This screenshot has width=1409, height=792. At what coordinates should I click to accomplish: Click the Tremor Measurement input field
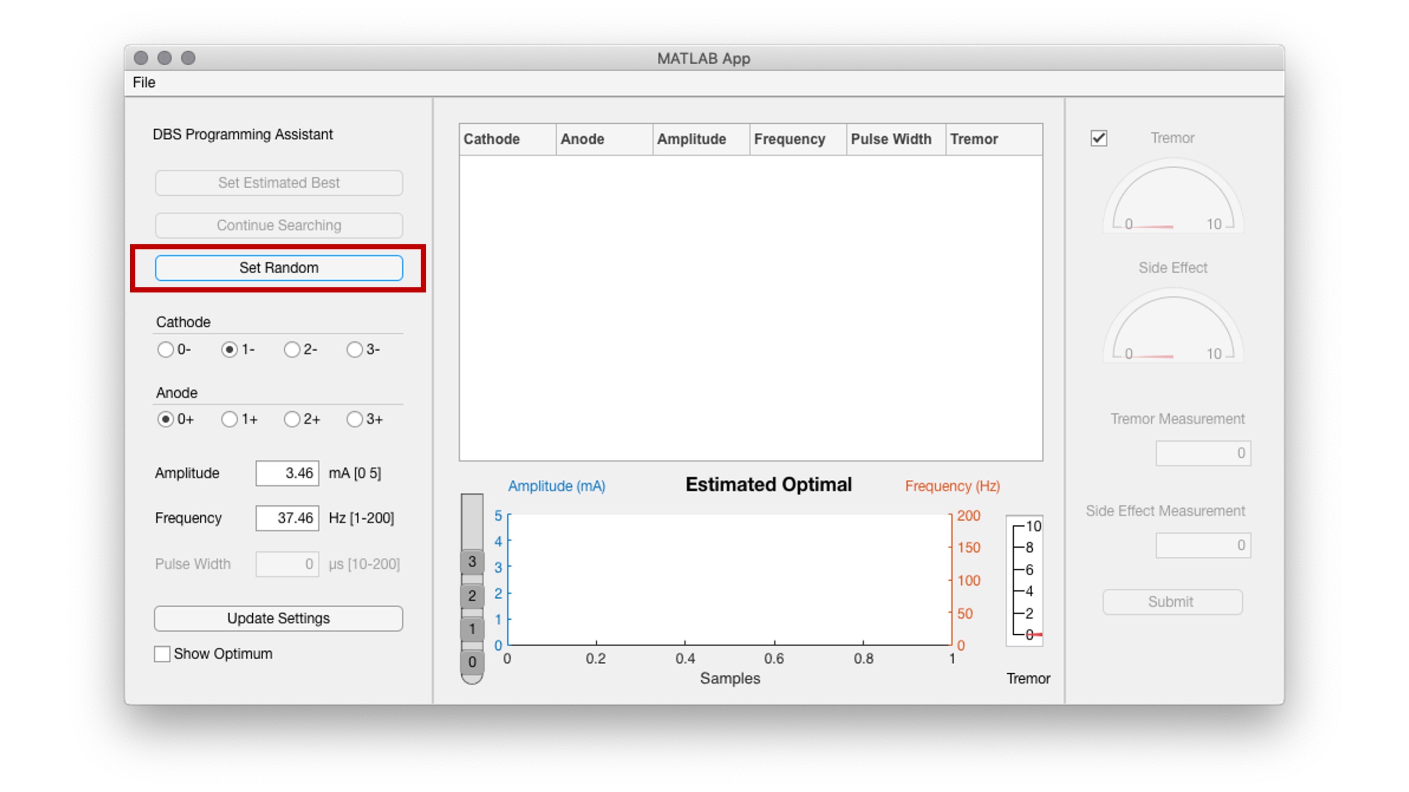pyautogui.click(x=1203, y=453)
